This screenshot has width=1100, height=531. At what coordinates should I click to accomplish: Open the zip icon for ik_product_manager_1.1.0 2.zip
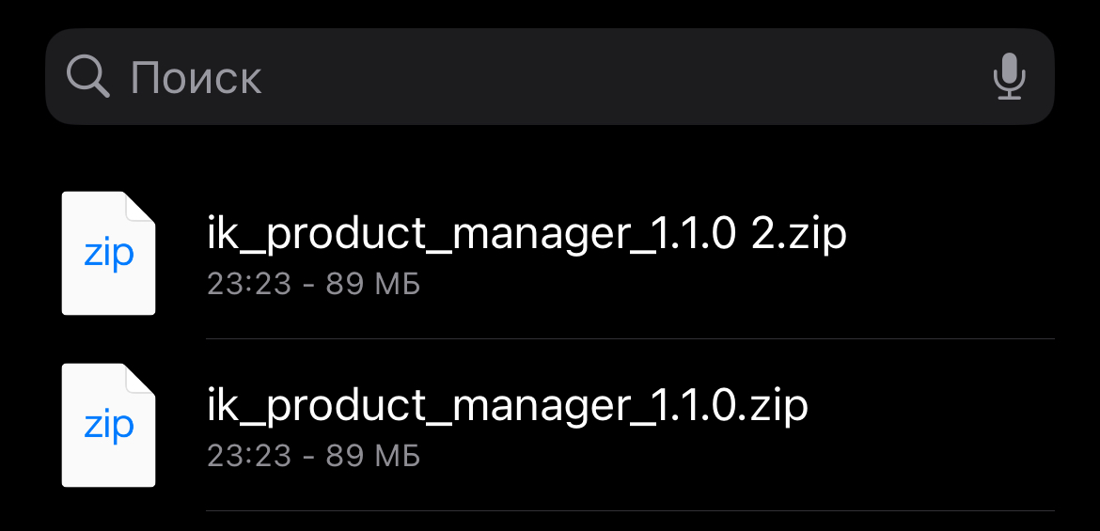(108, 253)
